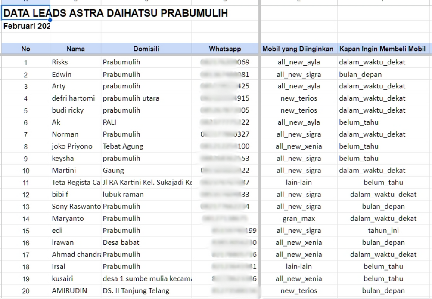This screenshot has width=432, height=299.
Task: Select the name cell 'joko Priyono'
Action: pyautogui.click(x=75, y=146)
